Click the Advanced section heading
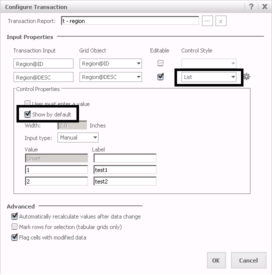272x275 pixels. (x=20, y=206)
